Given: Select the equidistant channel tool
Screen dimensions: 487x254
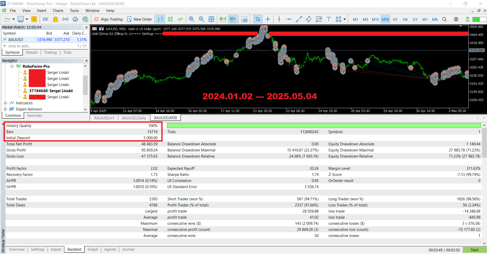Looking at the screenshot, I should [309, 19].
